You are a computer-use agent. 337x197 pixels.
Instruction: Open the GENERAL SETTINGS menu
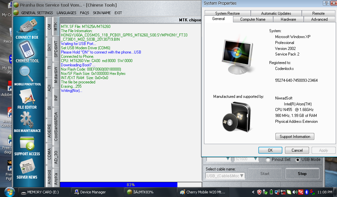pyautogui.click(x=37, y=13)
